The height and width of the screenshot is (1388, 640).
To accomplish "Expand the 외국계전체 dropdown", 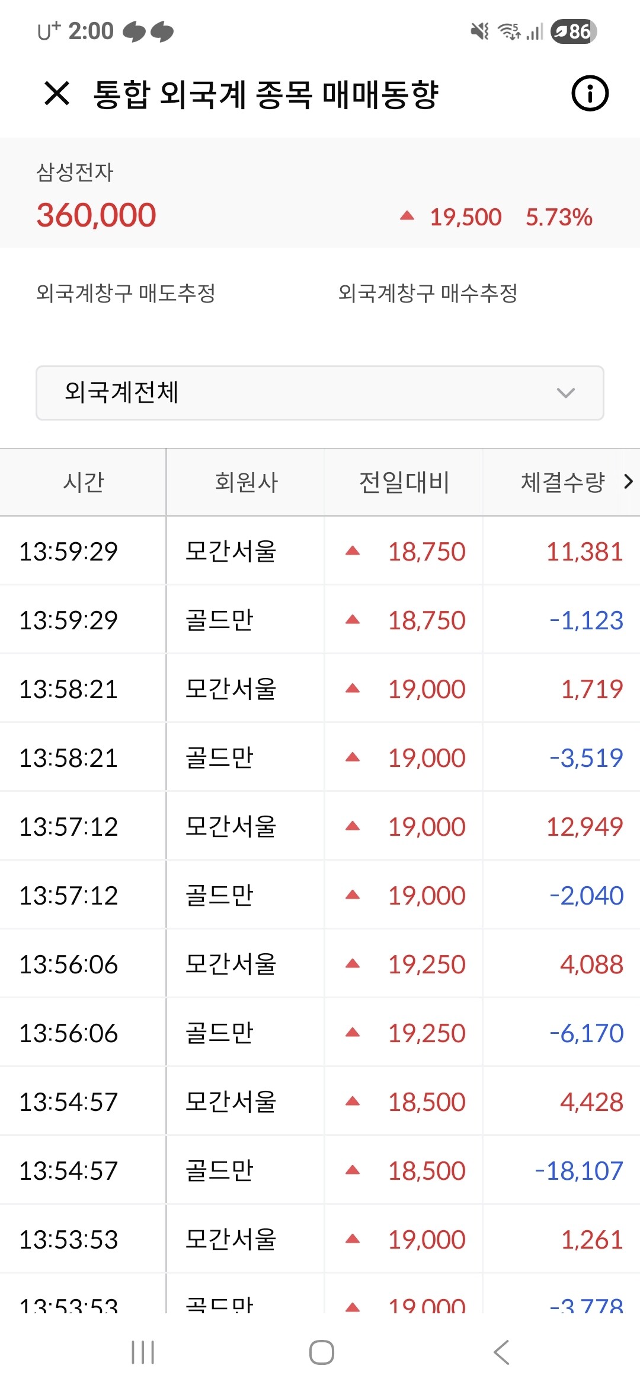I will (x=320, y=393).
